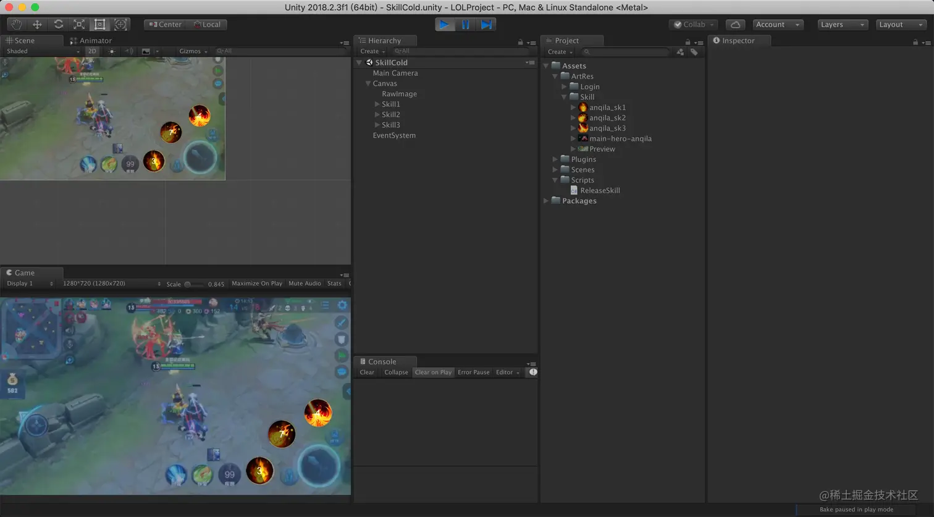934x517 pixels.
Task: Toggle the Local handle orientation button
Action: [x=206, y=25]
